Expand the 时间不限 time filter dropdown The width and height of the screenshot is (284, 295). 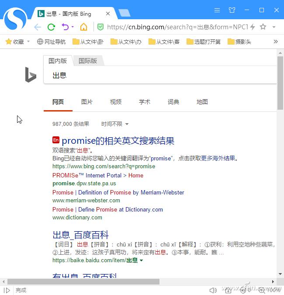(x=115, y=124)
